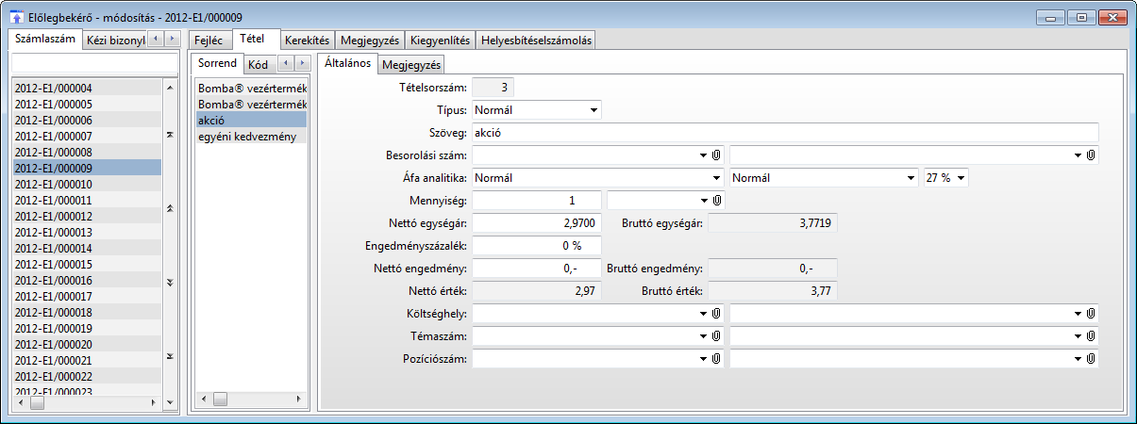1137x424 pixels.
Task: Open the Kiegyenlítés tab
Action: [441, 41]
